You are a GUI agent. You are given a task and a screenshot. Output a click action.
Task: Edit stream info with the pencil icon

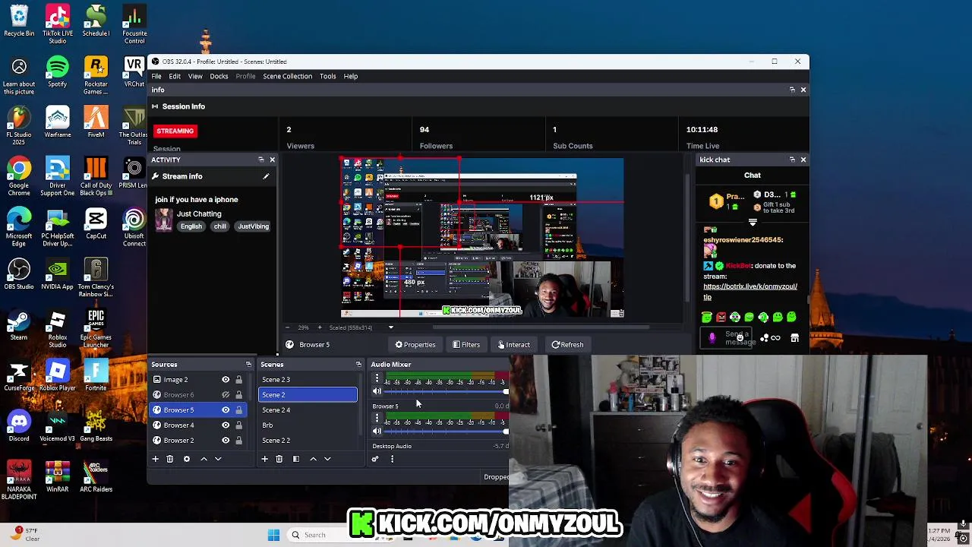(x=266, y=176)
